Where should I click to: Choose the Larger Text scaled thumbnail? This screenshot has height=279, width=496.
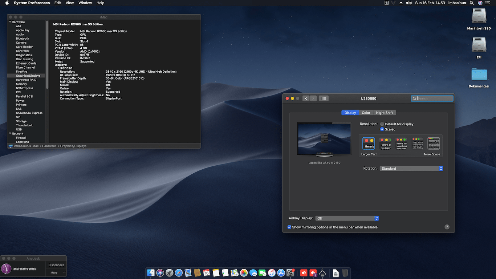tap(369, 143)
